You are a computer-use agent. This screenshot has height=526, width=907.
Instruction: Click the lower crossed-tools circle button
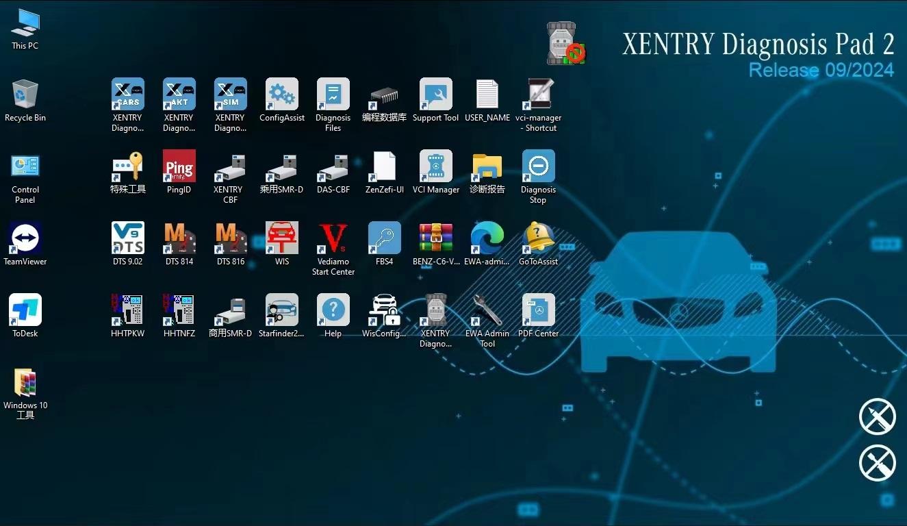click(x=877, y=462)
